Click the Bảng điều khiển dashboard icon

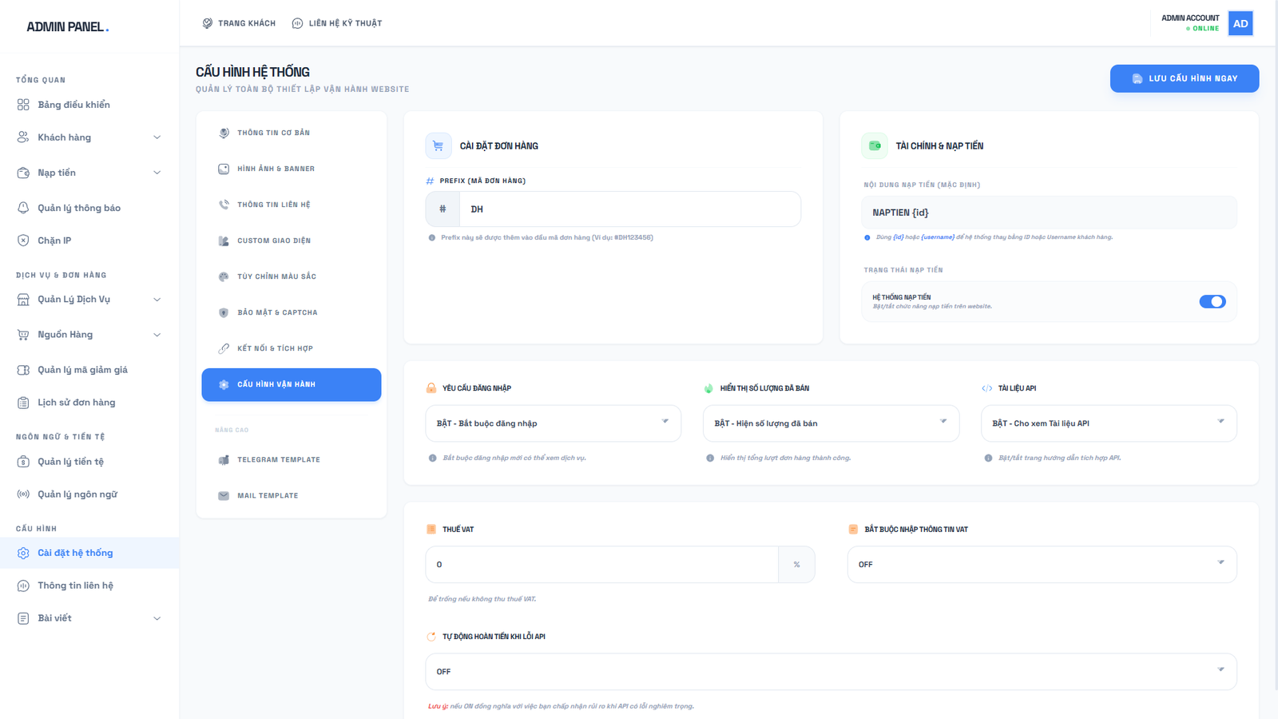[x=23, y=105]
